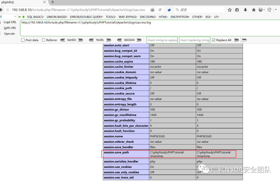Image resolution: width=280 pixels, height=182 pixels.
Task: Click the BASE64 encode right arrow
Action: 139,40
